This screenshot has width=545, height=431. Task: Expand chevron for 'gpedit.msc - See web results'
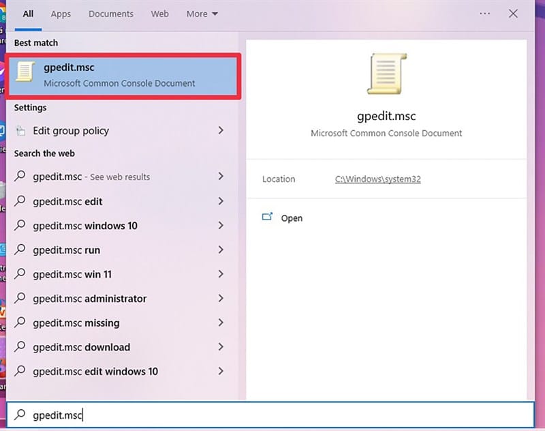tap(221, 176)
